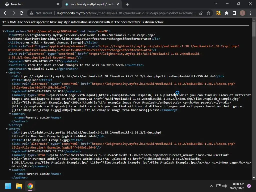Toggle the browser side panel
The image size is (256, 192).
234,13
